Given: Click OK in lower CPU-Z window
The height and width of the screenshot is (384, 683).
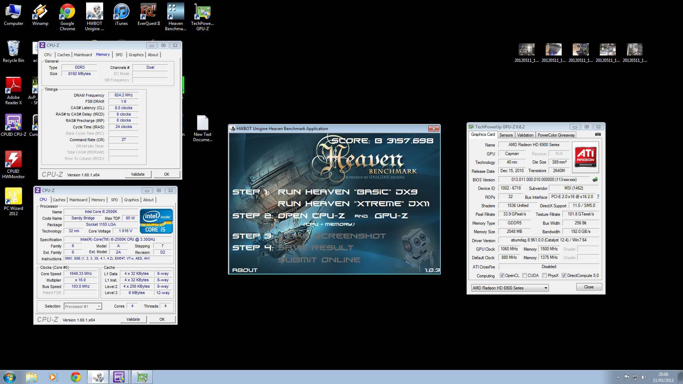Looking at the screenshot, I should coord(162,319).
